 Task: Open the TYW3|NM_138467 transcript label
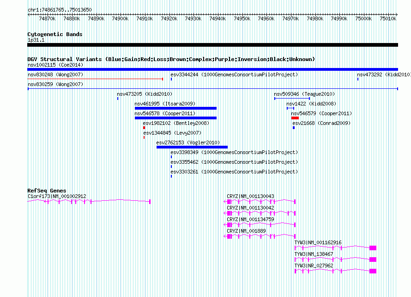point(314,254)
